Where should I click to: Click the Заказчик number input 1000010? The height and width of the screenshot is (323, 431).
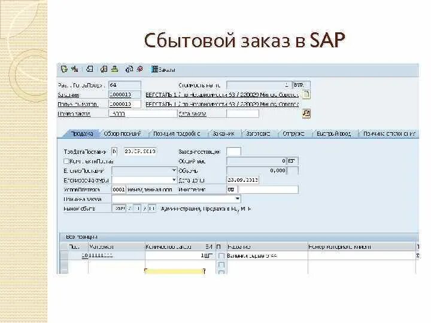point(125,95)
